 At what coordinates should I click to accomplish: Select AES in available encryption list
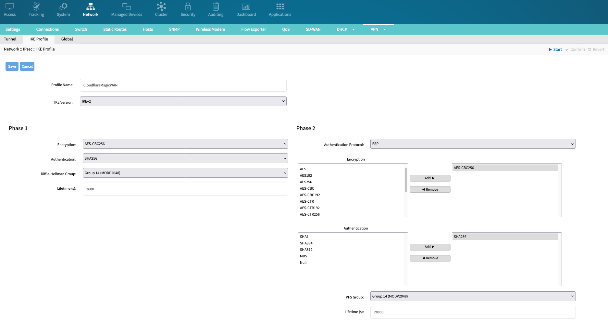(x=351, y=169)
